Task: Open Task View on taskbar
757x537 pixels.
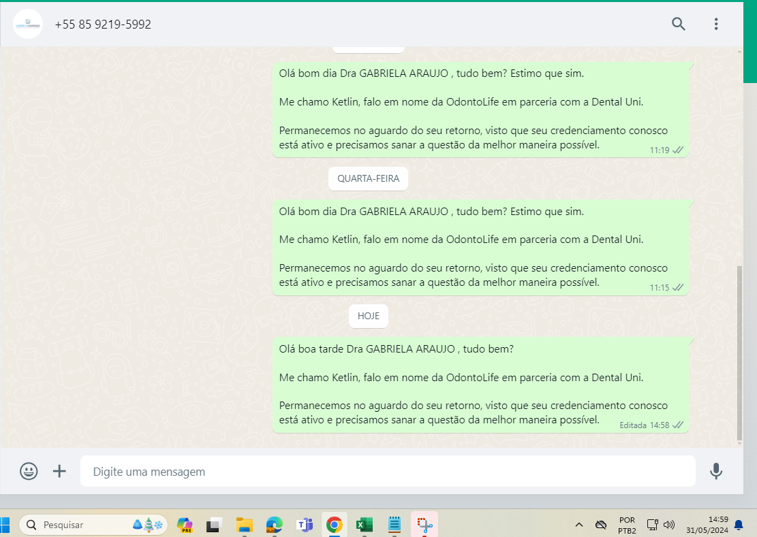Action: [x=214, y=525]
